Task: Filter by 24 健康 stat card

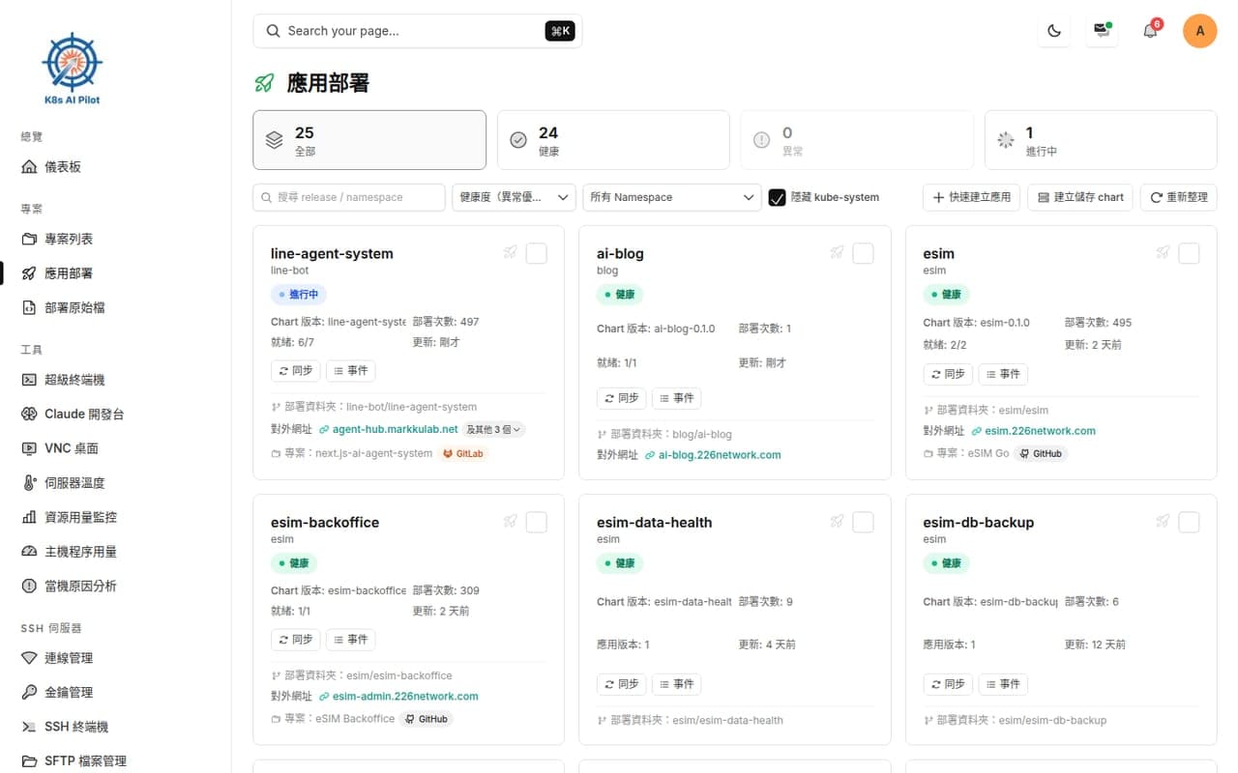Action: 613,140
